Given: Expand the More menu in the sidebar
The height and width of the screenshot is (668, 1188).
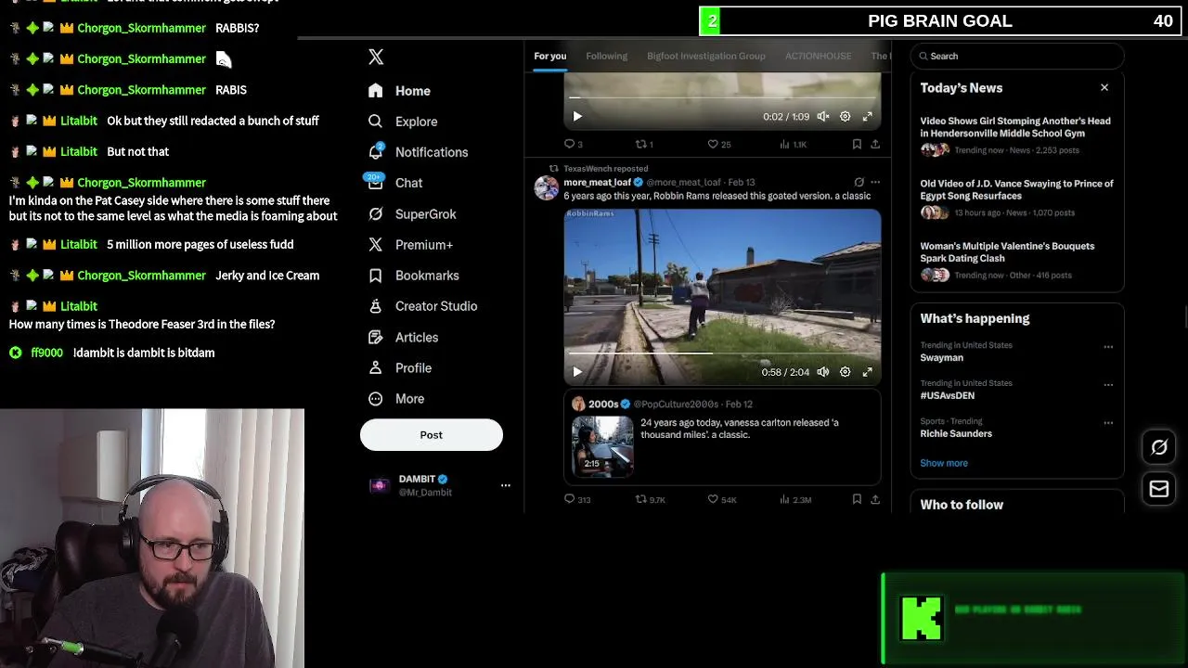Looking at the screenshot, I should pyautogui.click(x=395, y=399).
